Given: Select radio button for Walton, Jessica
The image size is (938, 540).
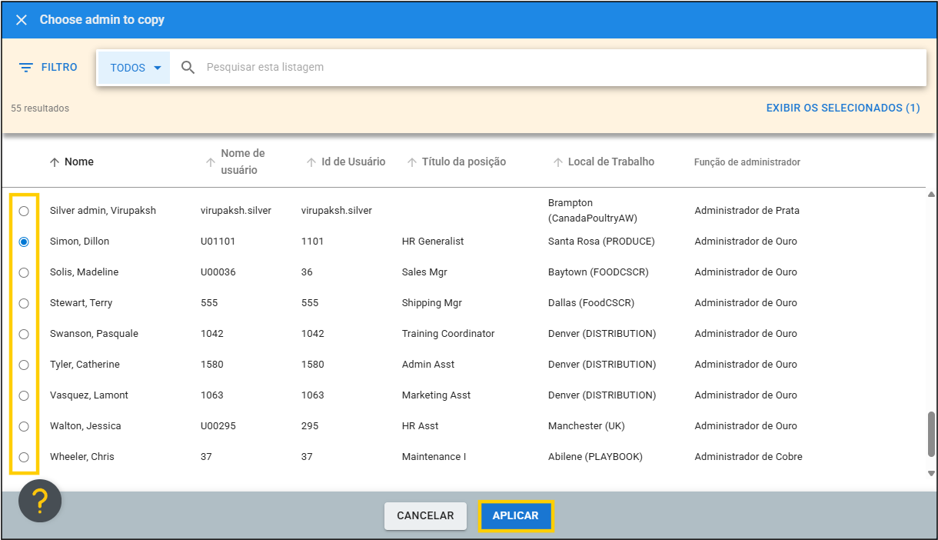Looking at the screenshot, I should tap(24, 426).
